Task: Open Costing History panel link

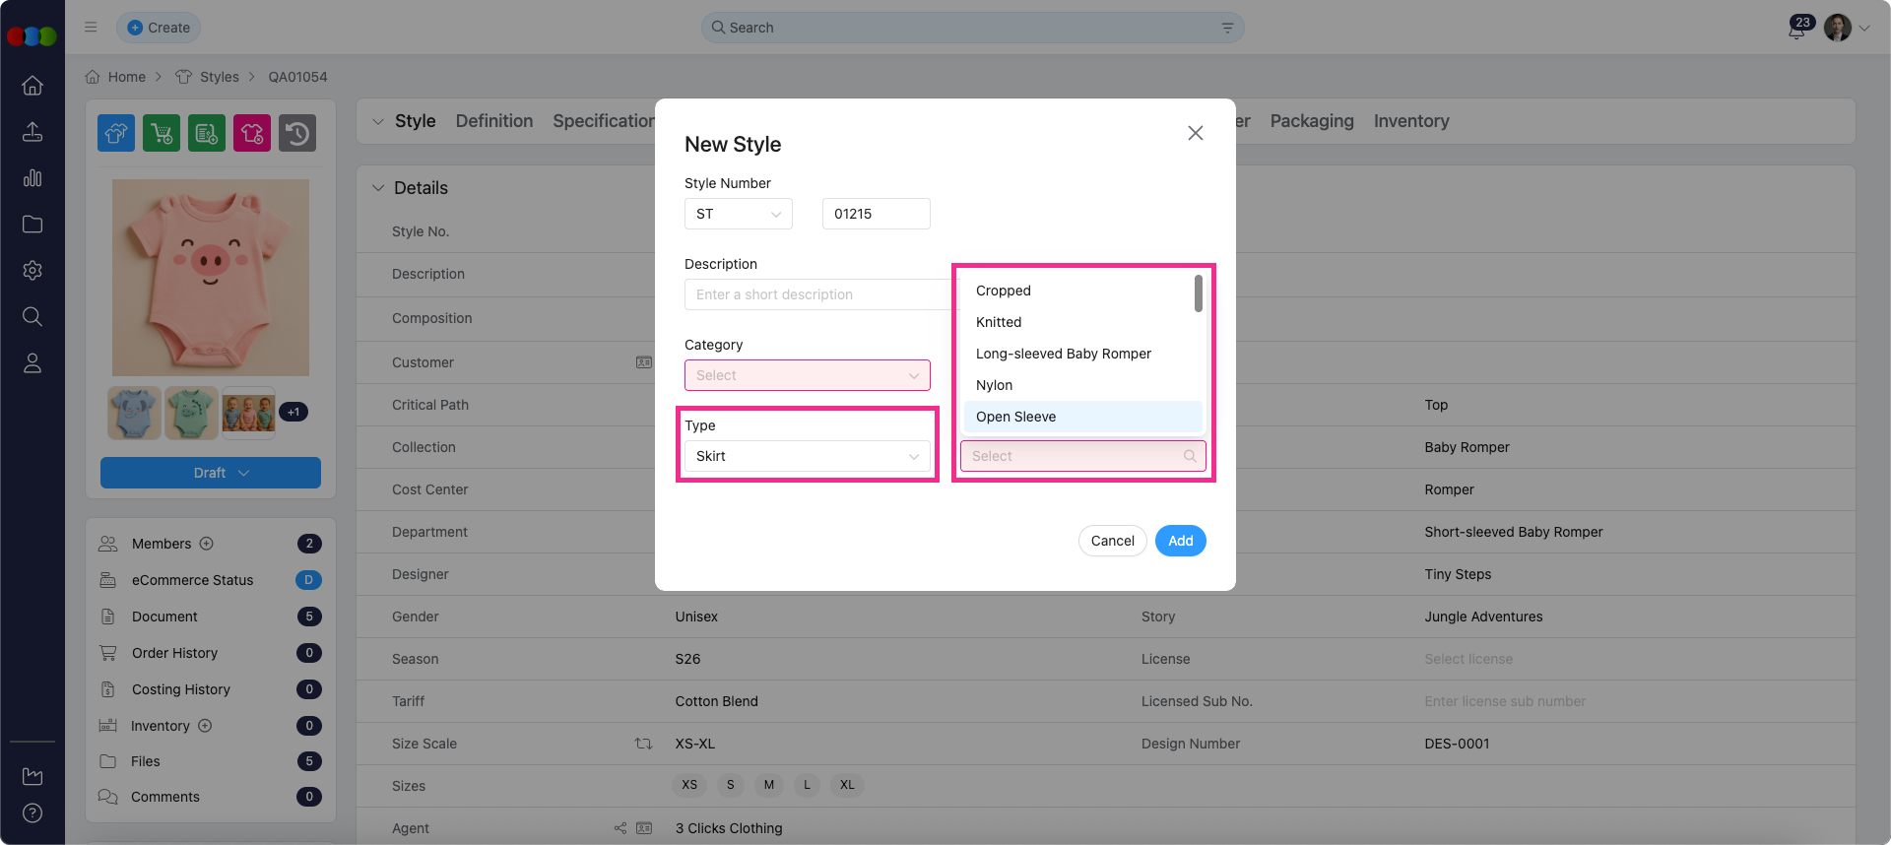Action: tap(181, 689)
